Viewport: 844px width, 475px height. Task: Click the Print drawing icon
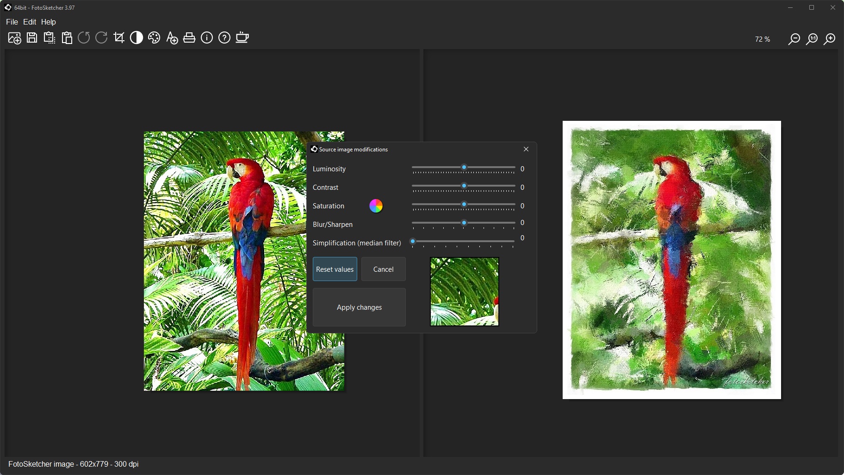pyautogui.click(x=189, y=38)
